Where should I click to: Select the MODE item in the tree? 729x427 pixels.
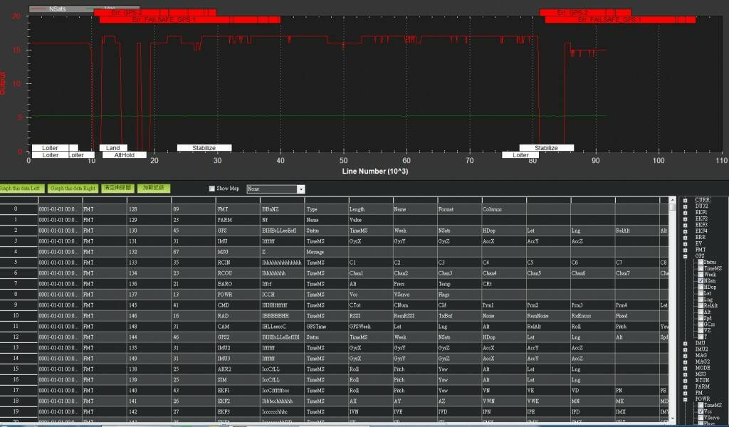click(703, 368)
